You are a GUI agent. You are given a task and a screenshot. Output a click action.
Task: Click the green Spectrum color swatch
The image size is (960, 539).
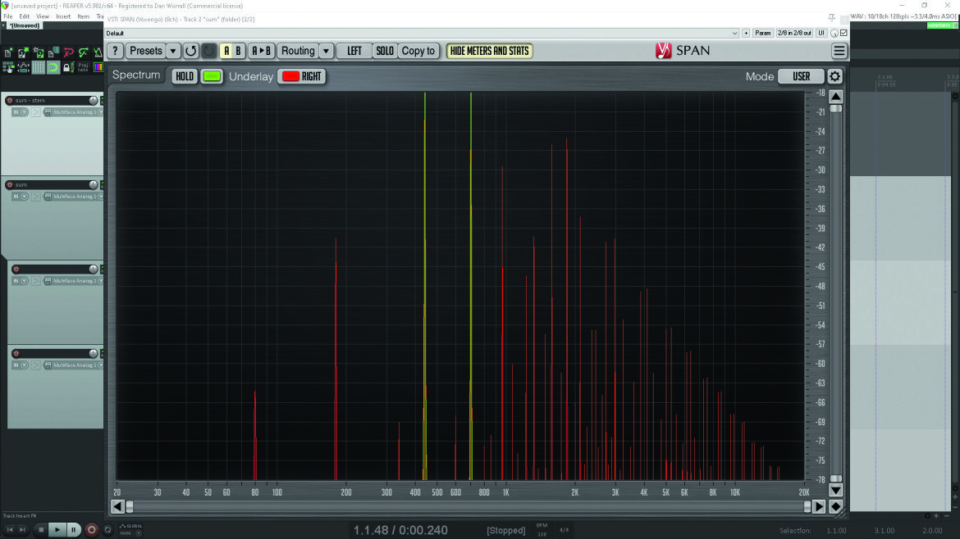(x=212, y=76)
